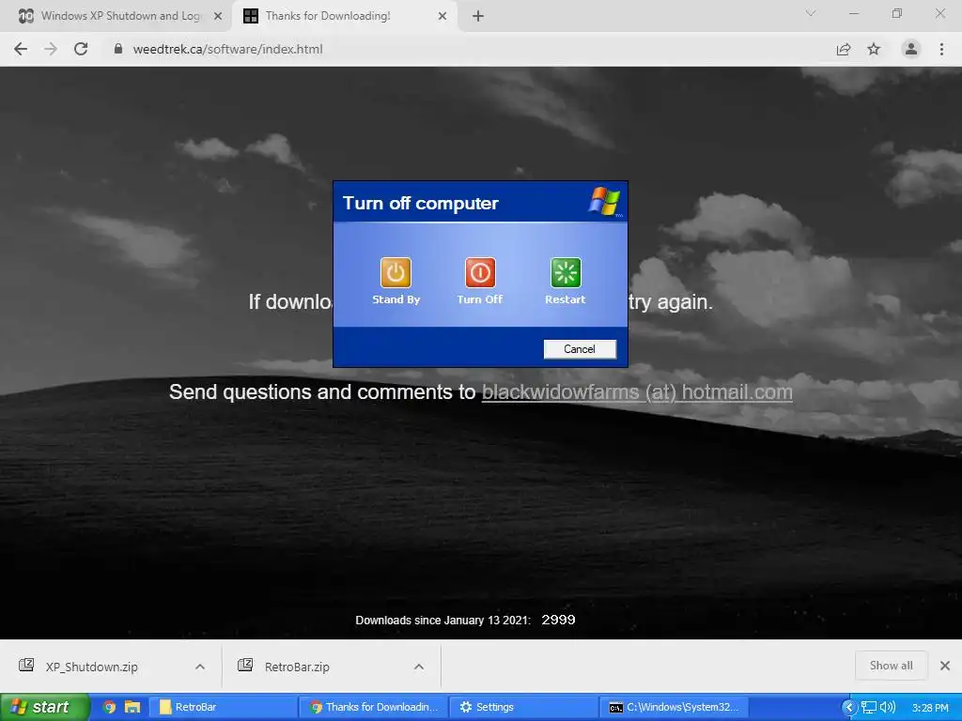
Task: Close the Windows XP Shutdown tab
Action: 218,16
